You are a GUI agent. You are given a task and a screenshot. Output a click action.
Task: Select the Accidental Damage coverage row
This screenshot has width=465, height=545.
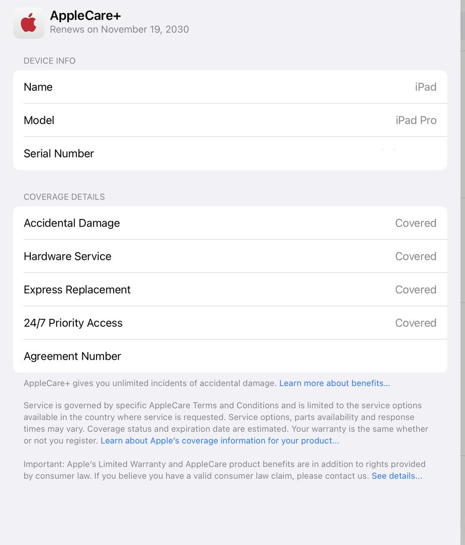[x=230, y=223]
